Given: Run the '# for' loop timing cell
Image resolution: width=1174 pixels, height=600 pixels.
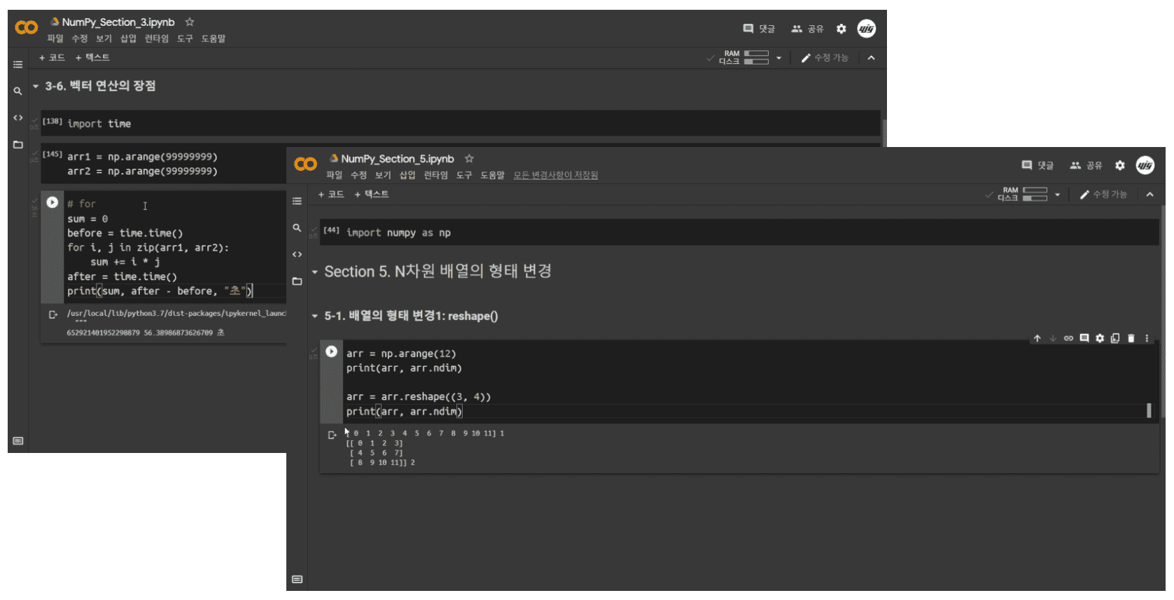Looking at the screenshot, I should coord(53,202).
